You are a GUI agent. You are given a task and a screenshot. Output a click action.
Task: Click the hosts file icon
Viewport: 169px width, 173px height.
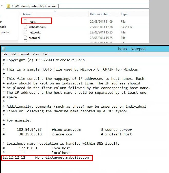point(25,21)
